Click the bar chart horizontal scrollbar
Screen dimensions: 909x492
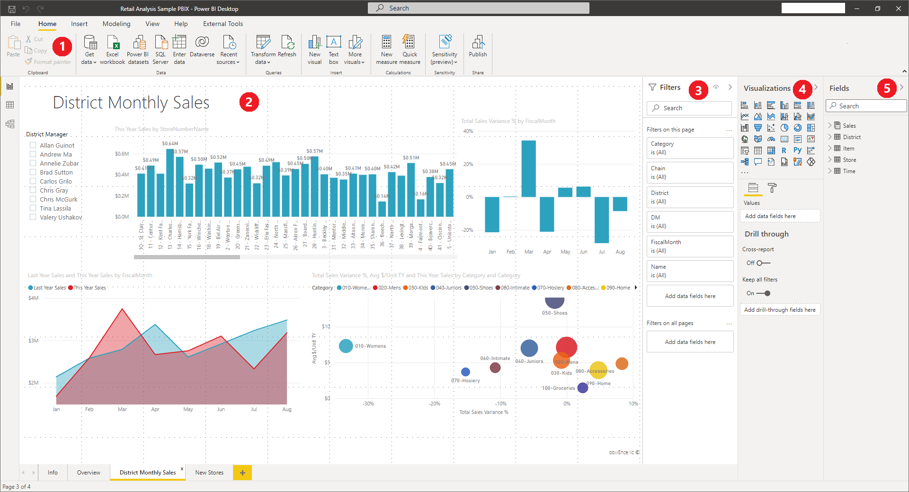point(187,257)
